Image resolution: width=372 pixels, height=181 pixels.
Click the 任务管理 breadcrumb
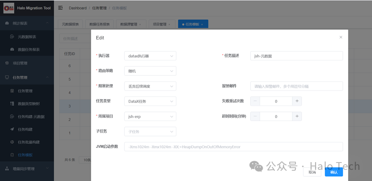pos(99,8)
